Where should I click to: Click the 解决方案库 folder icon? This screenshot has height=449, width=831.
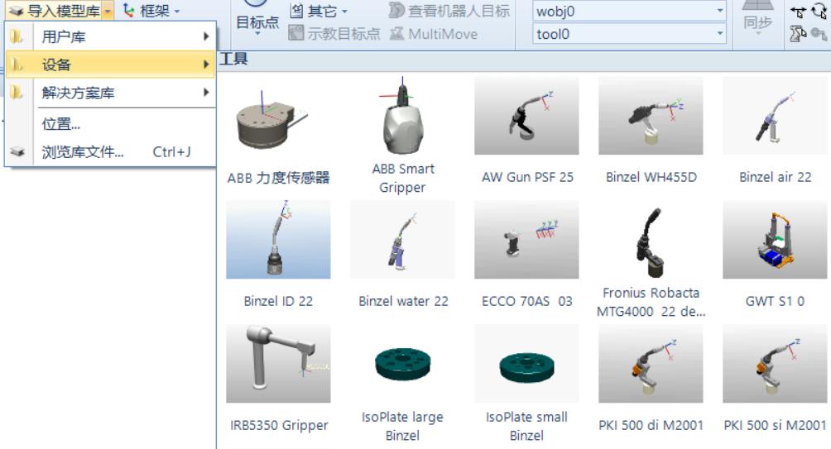[17, 93]
